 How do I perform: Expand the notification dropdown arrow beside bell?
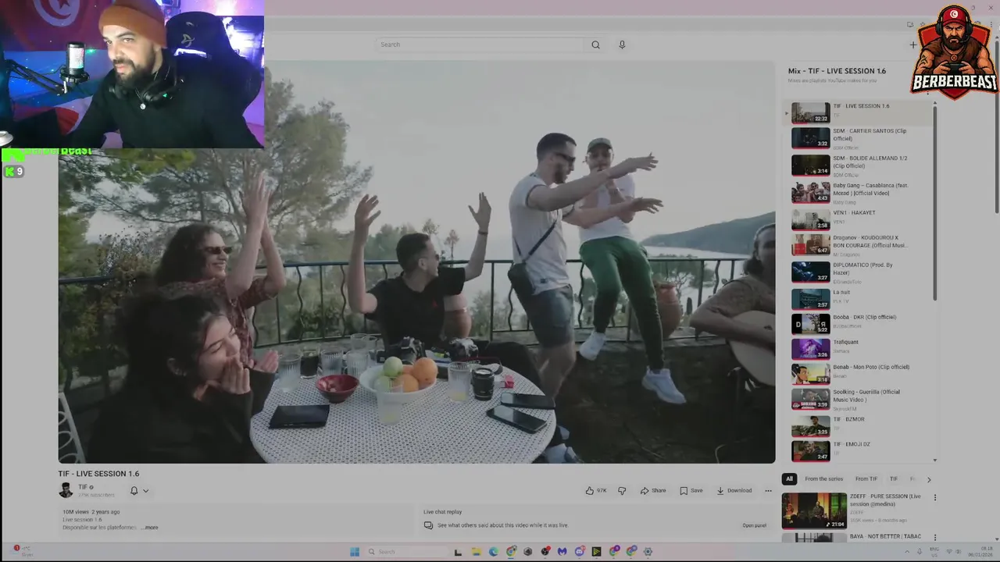(x=145, y=491)
